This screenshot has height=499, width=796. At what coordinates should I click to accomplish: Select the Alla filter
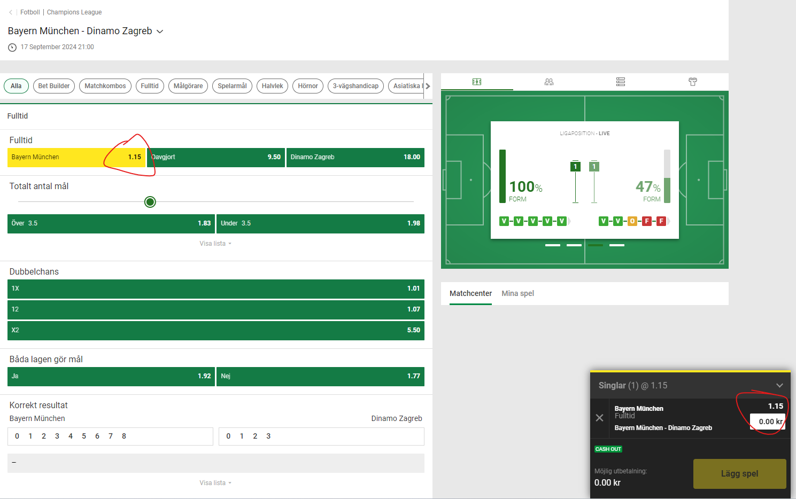(16, 86)
